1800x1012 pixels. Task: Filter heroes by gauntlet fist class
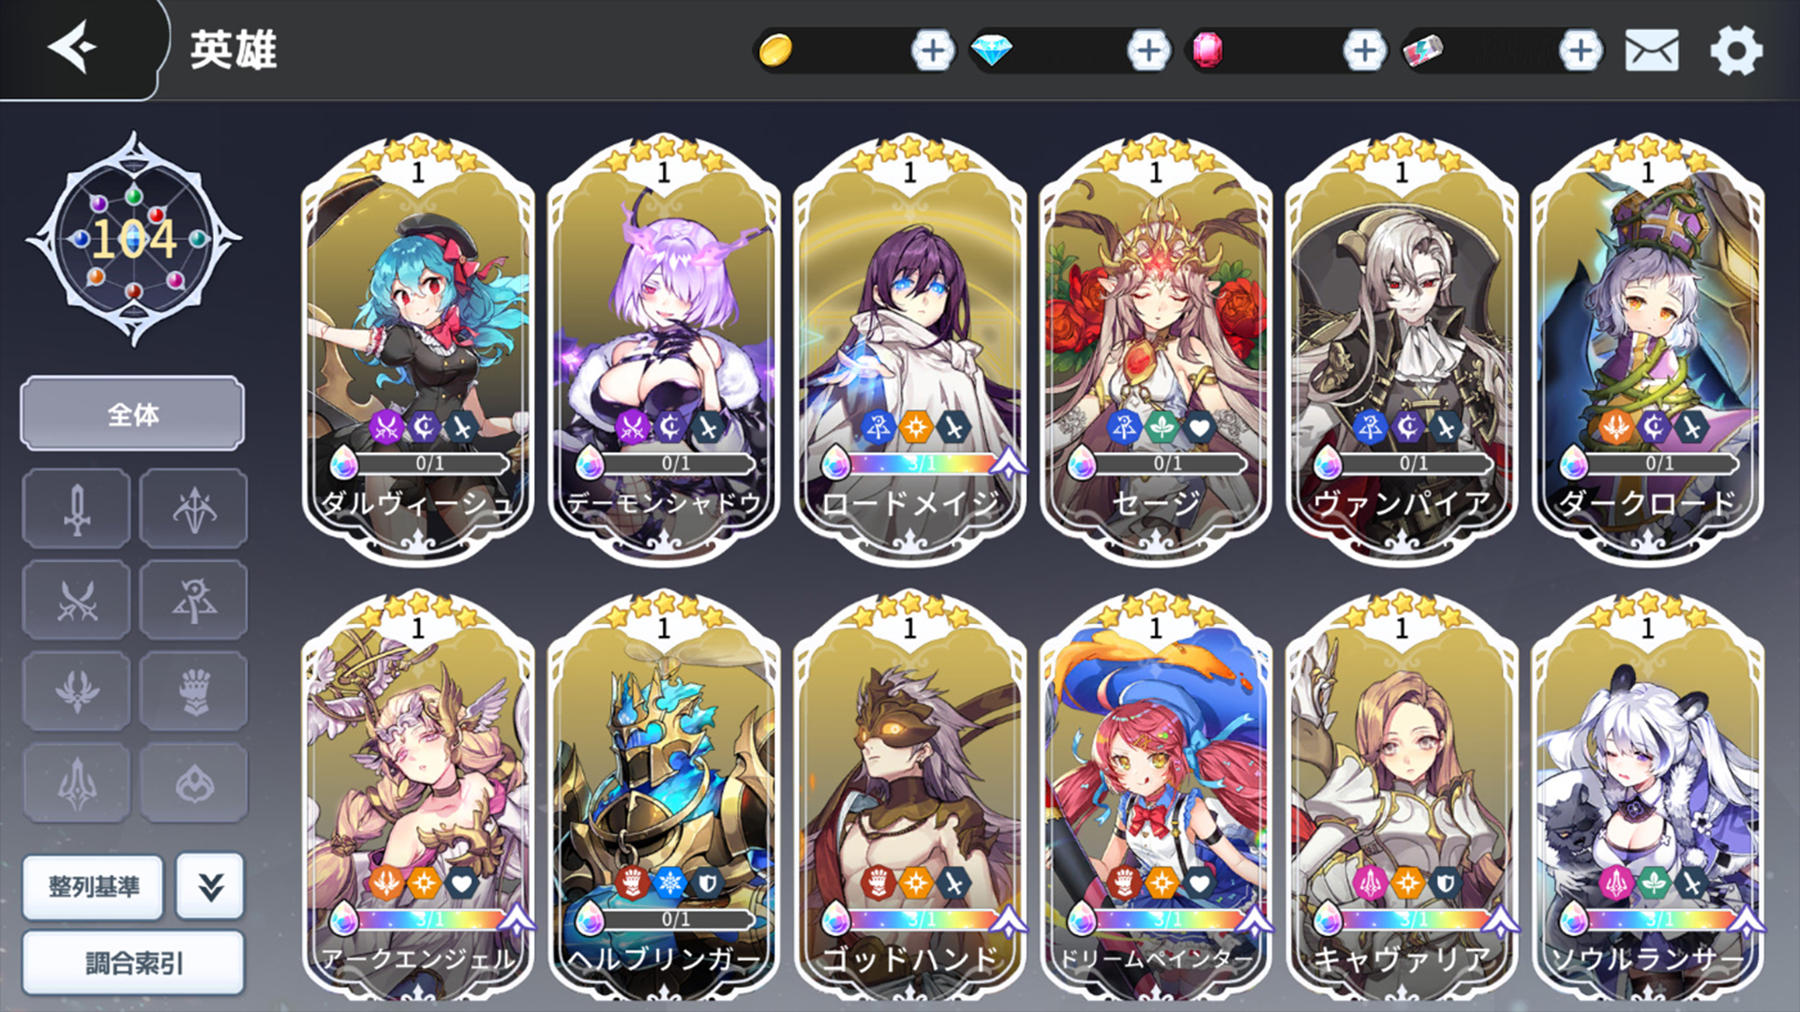(194, 692)
